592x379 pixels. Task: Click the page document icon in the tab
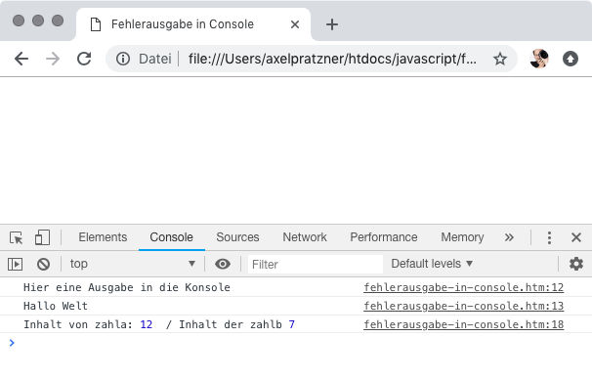tap(96, 24)
